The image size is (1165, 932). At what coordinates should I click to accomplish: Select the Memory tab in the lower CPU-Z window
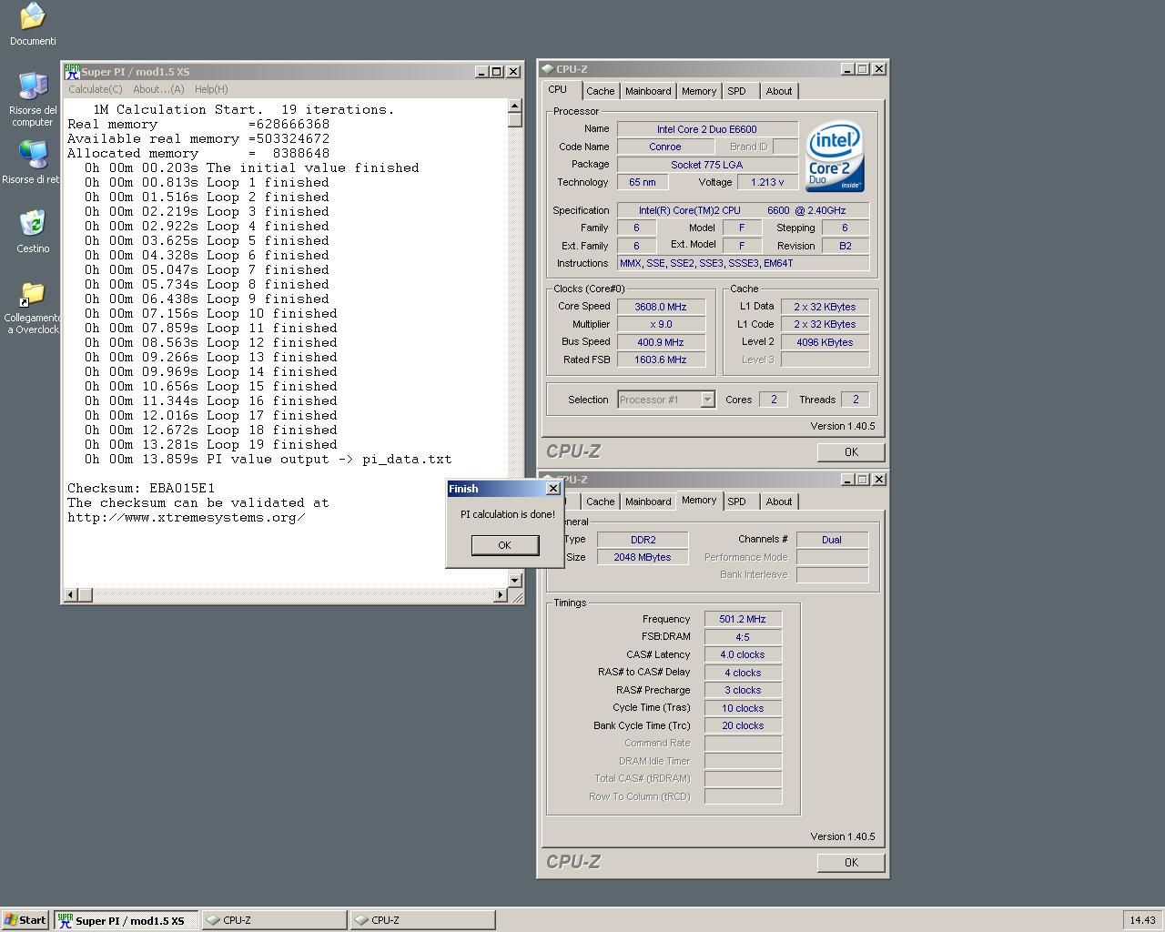(x=699, y=501)
